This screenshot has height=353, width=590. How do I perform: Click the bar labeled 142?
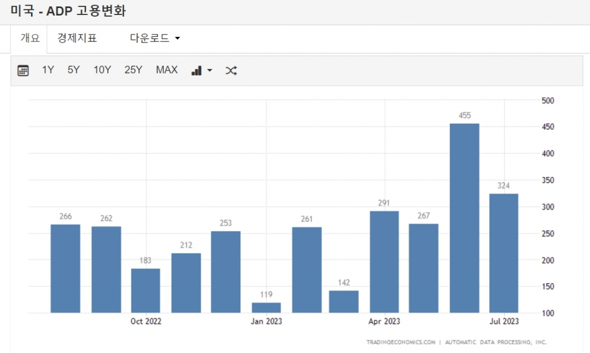[x=344, y=301]
